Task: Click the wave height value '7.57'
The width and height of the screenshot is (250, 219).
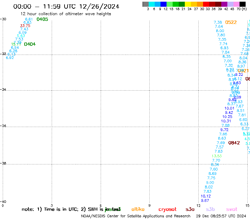Action: [220, 147]
